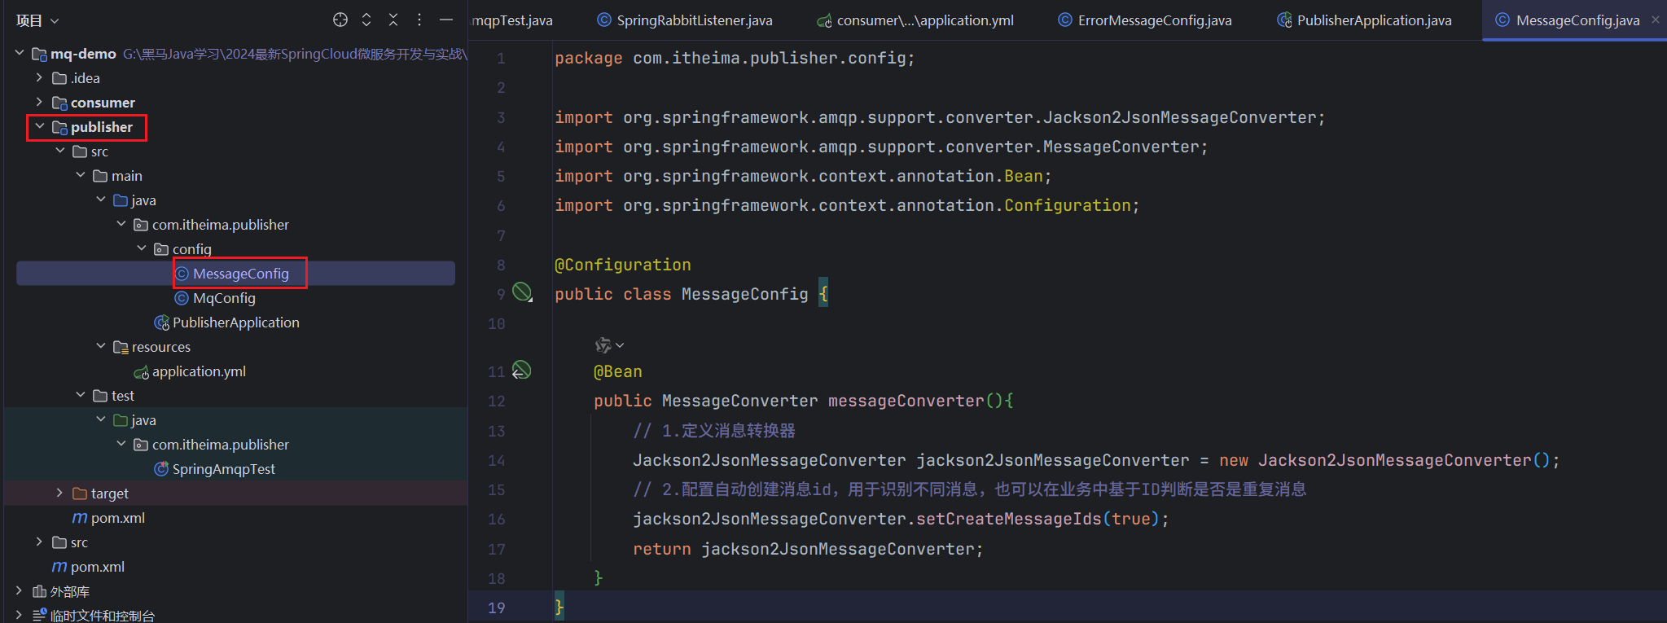Minimize the project tool window
The width and height of the screenshot is (1667, 623).
coord(446,20)
